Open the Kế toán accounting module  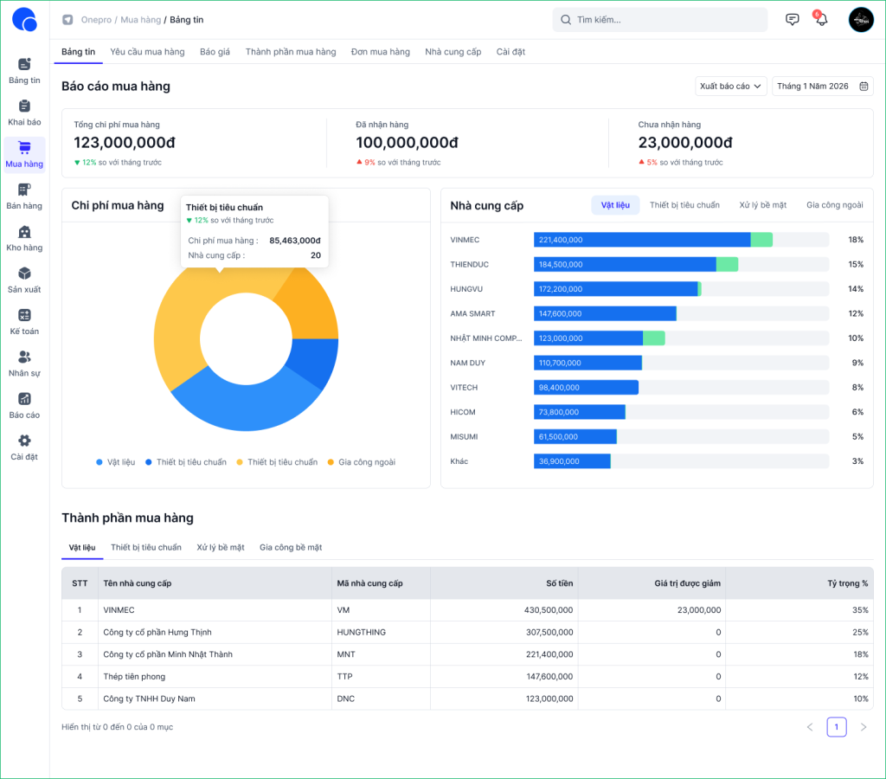24,322
